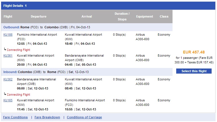
Task: Click the Equipment column header
Action: tap(144, 16)
